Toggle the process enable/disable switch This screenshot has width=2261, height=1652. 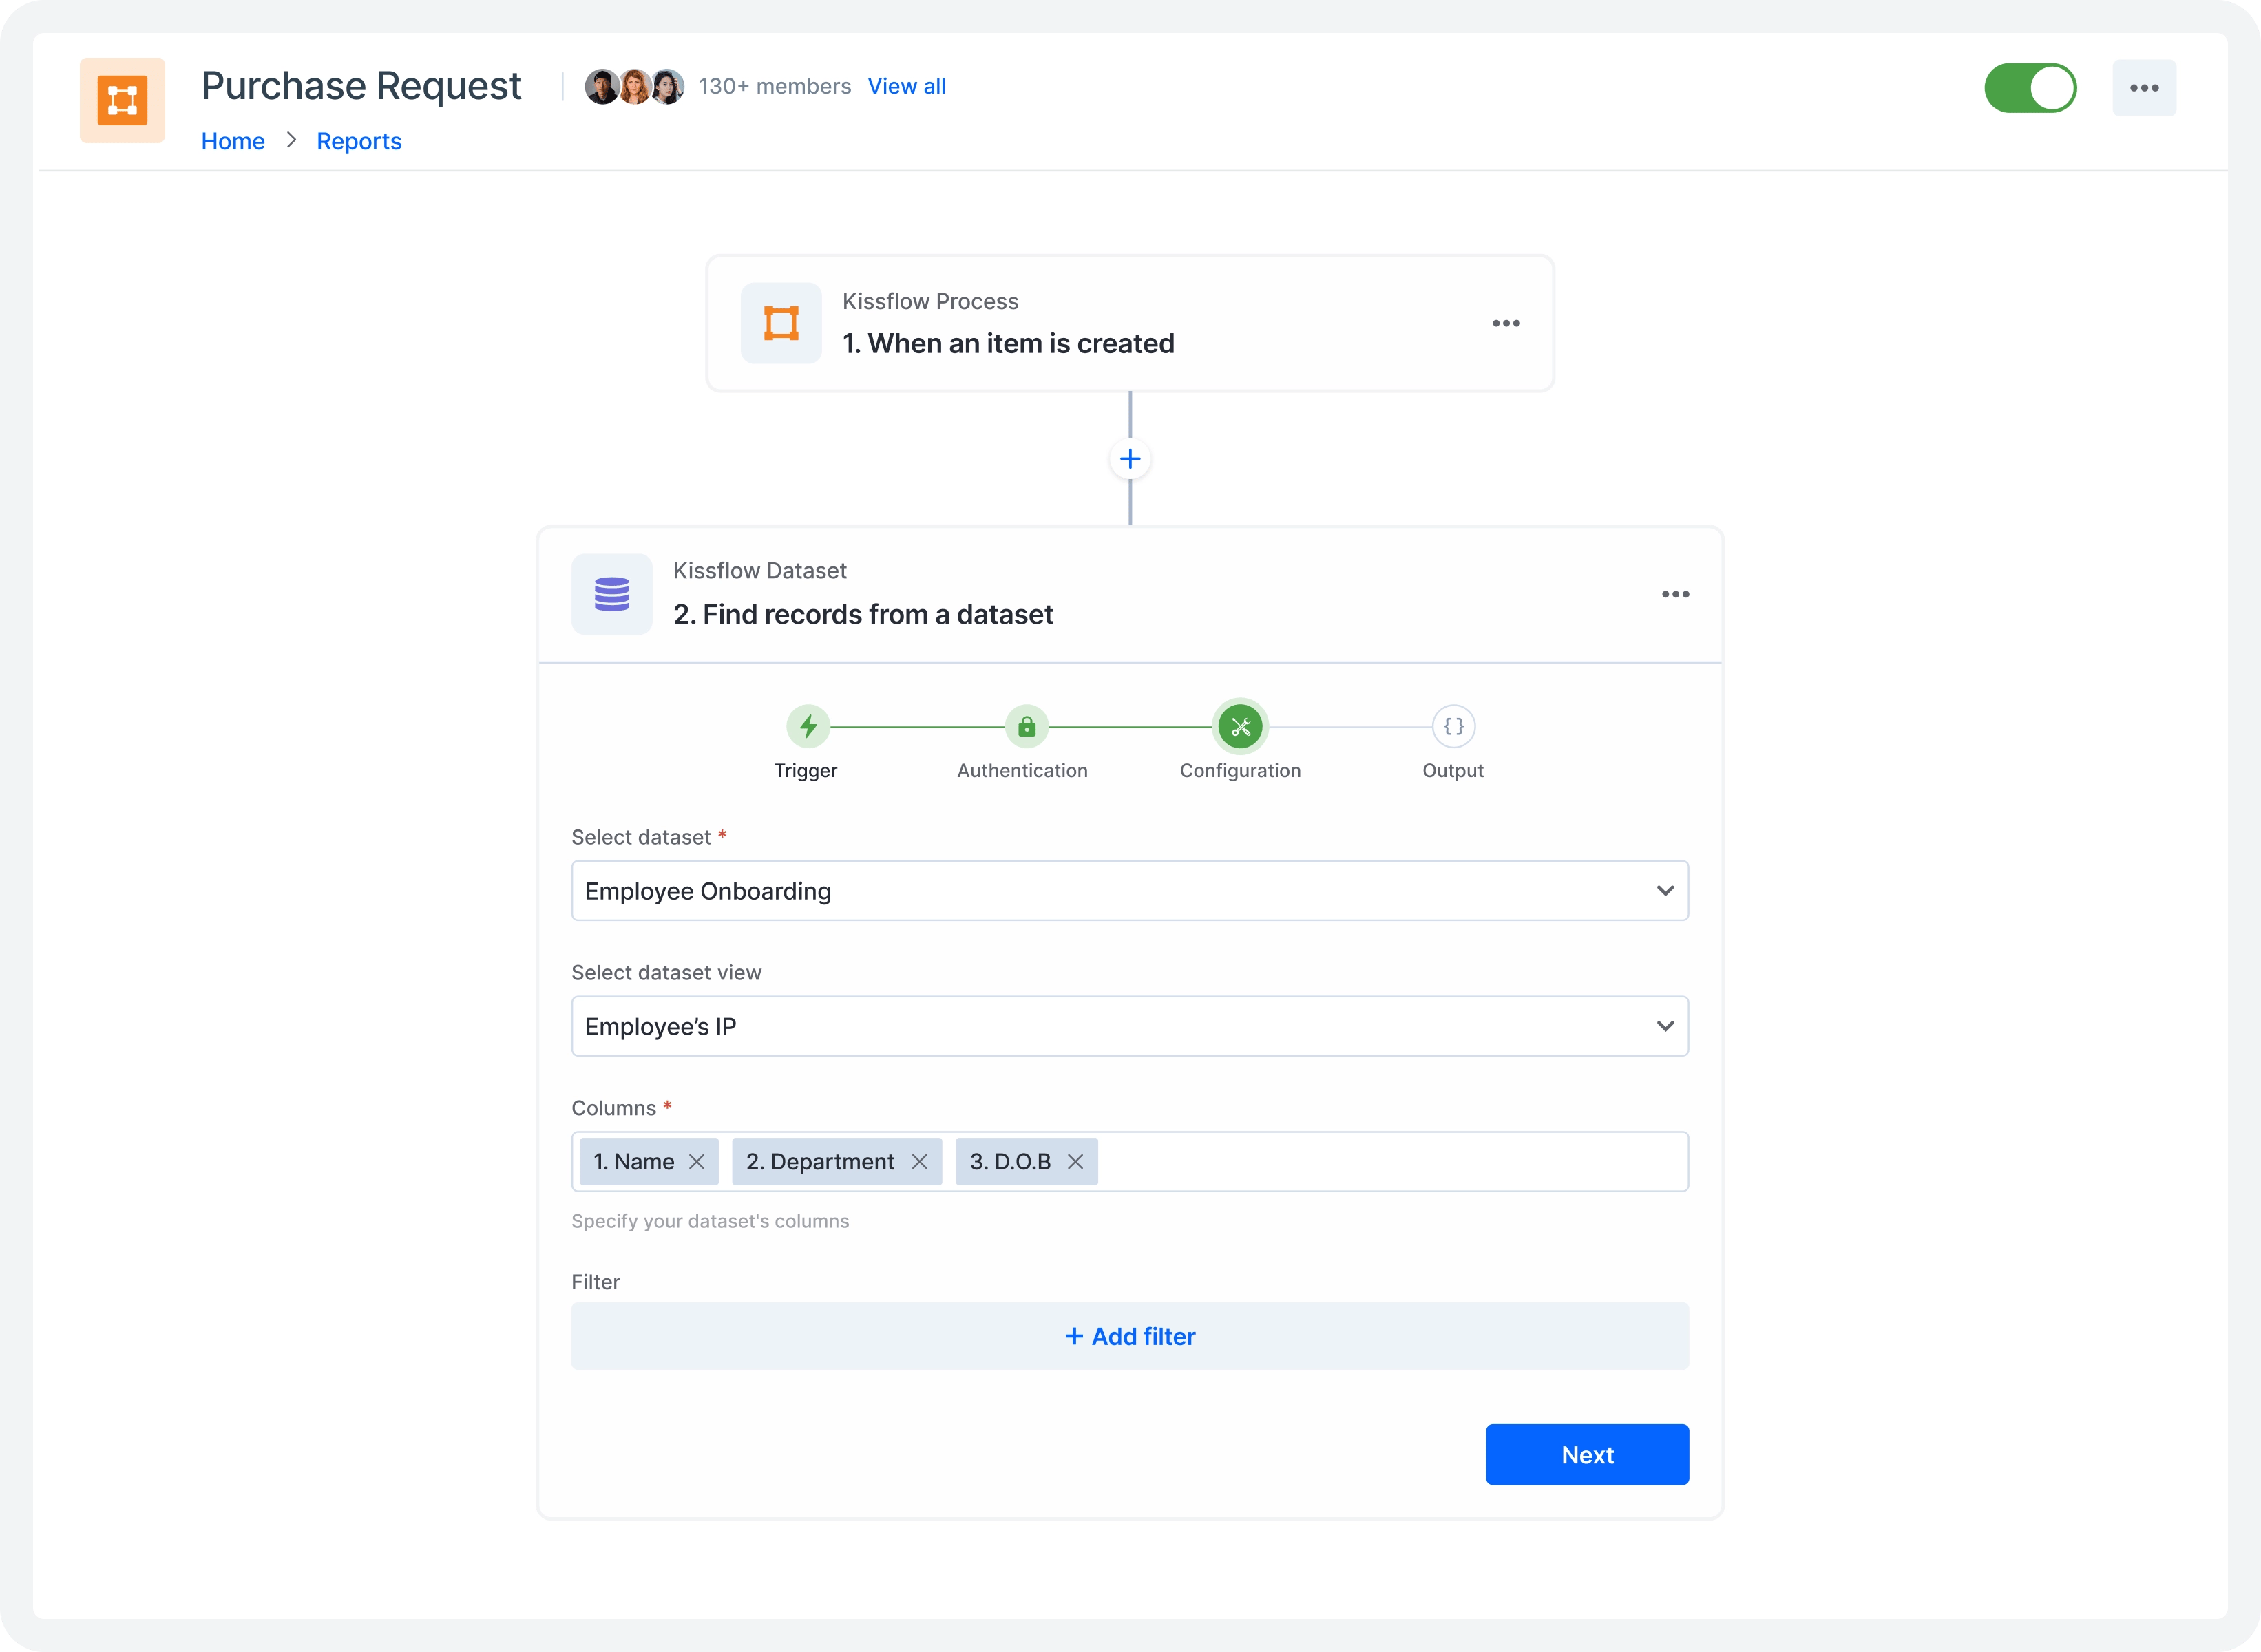tap(2034, 86)
